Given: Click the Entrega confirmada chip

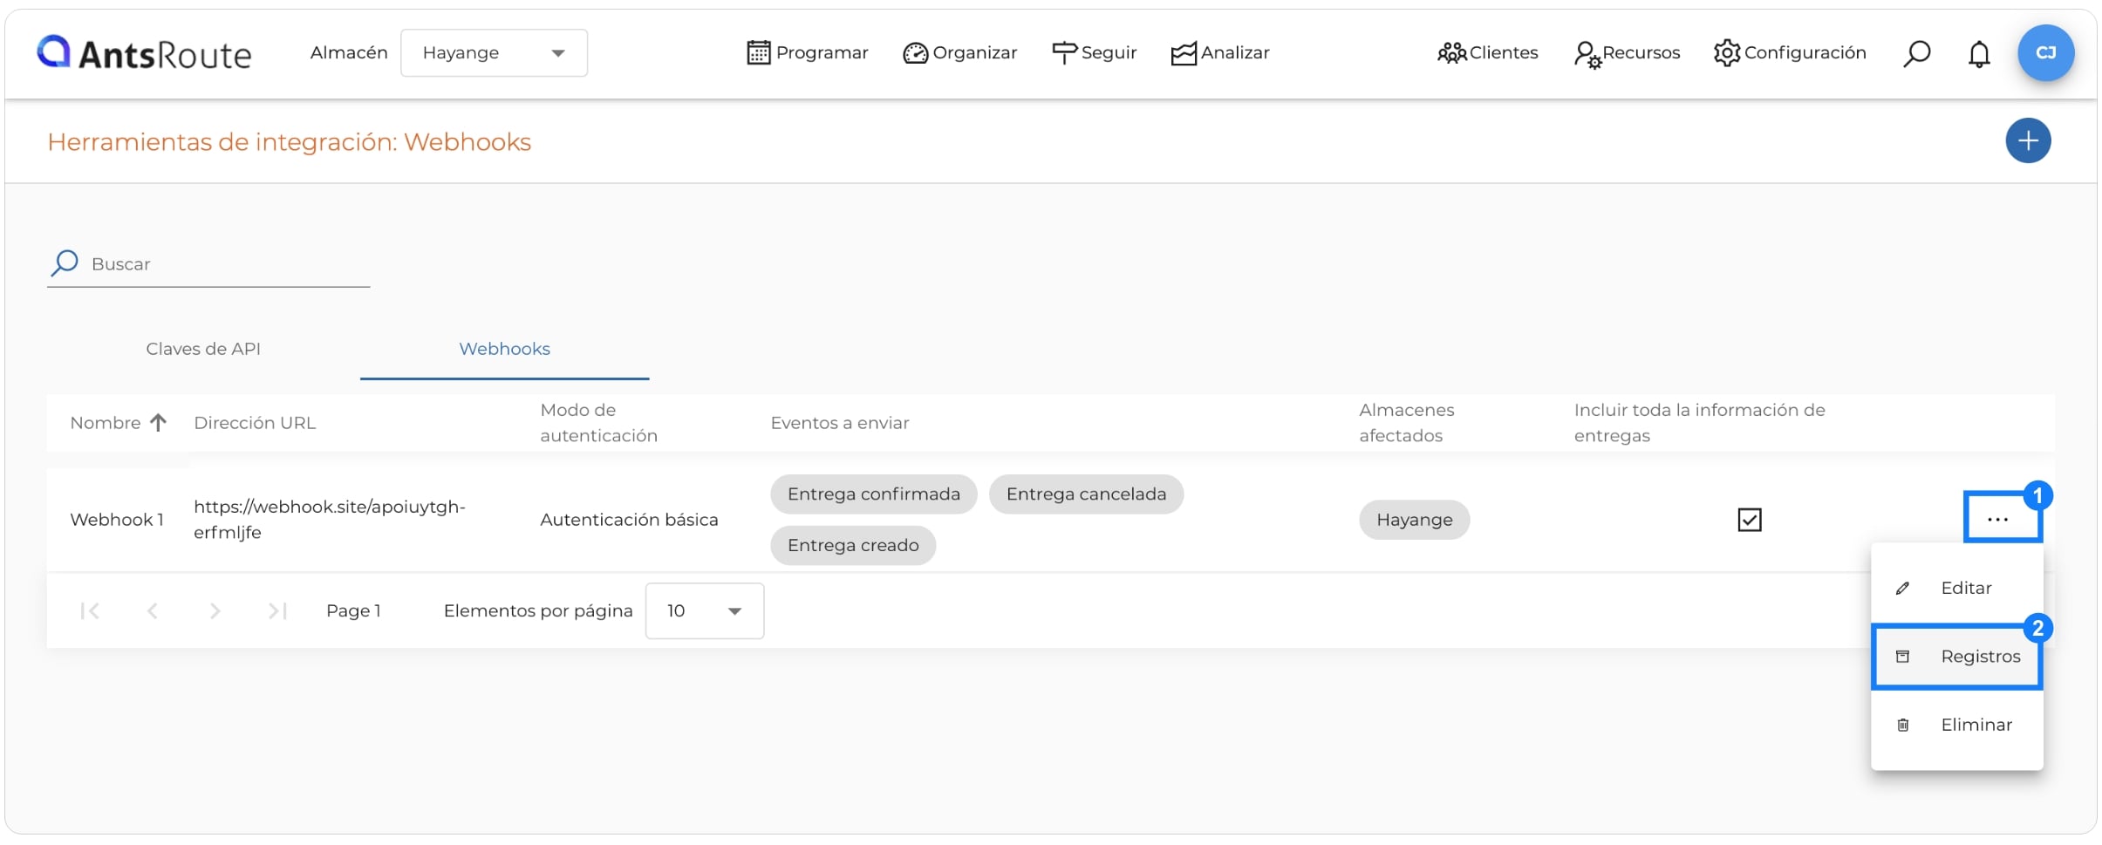Looking at the screenshot, I should (873, 494).
